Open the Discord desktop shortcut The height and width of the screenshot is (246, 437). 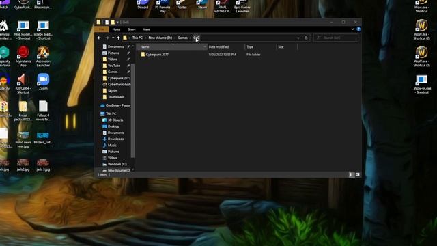143,5
